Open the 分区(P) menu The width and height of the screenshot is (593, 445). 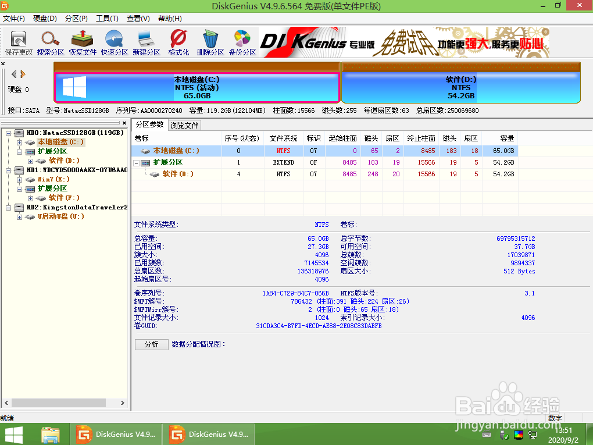[x=76, y=19]
